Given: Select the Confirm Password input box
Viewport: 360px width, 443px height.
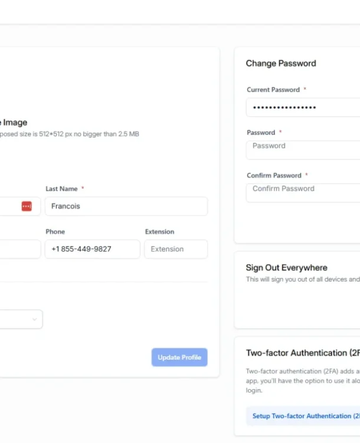Looking at the screenshot, I should tap(303, 193).
